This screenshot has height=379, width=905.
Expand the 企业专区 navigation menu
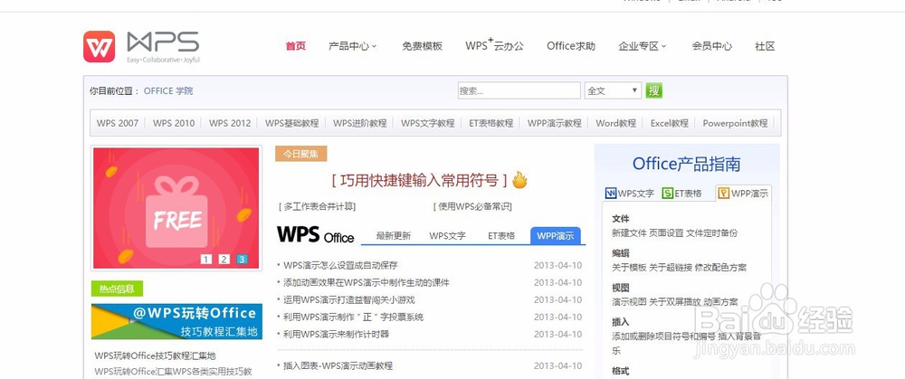coord(643,46)
